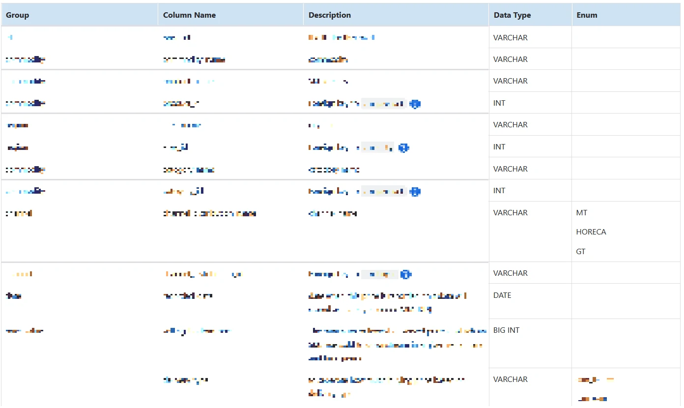This screenshot has width=684, height=408.
Task: Click the blue icon in the row above DATE
Action: pyautogui.click(x=405, y=274)
